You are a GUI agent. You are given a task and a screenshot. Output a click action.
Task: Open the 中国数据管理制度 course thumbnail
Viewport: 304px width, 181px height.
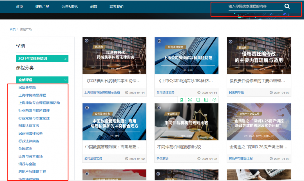(x=114, y=122)
